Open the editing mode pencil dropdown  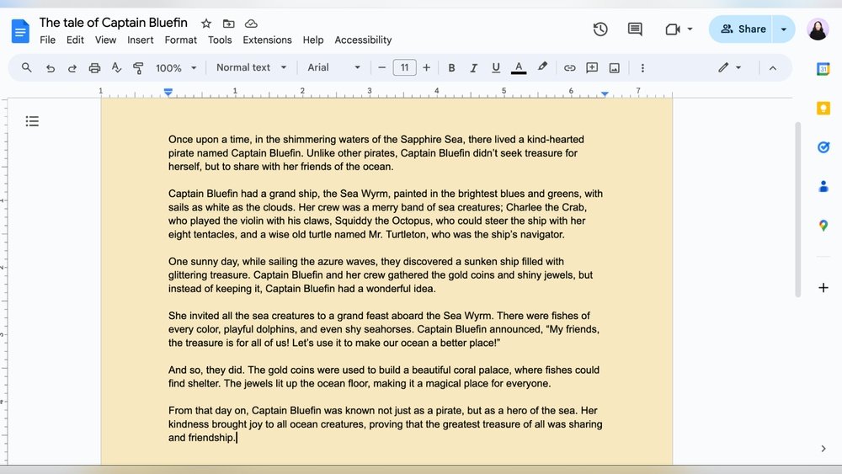730,67
